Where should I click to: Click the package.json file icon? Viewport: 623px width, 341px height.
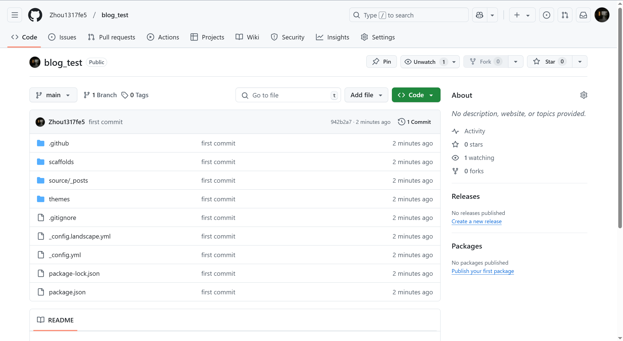[41, 292]
